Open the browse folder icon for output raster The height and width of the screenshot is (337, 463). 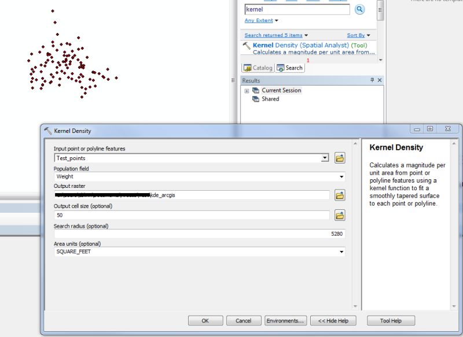(339, 195)
